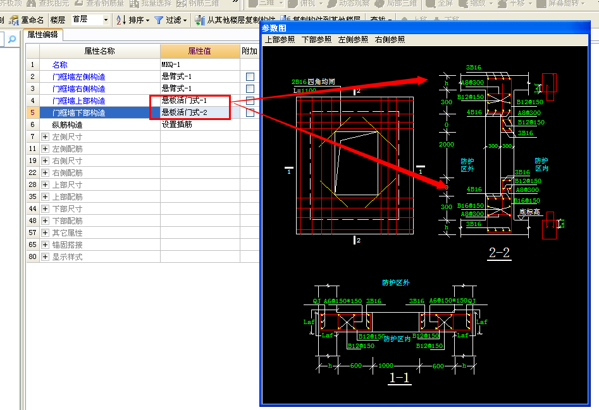
Task: Open 左侧参照 menu in 参数图 window
Action: pos(353,40)
